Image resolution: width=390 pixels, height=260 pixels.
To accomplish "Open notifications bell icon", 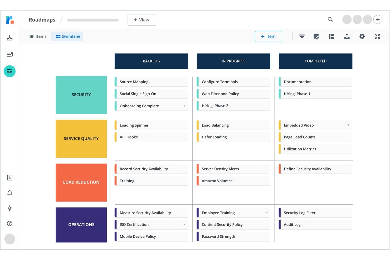I will click(x=10, y=193).
